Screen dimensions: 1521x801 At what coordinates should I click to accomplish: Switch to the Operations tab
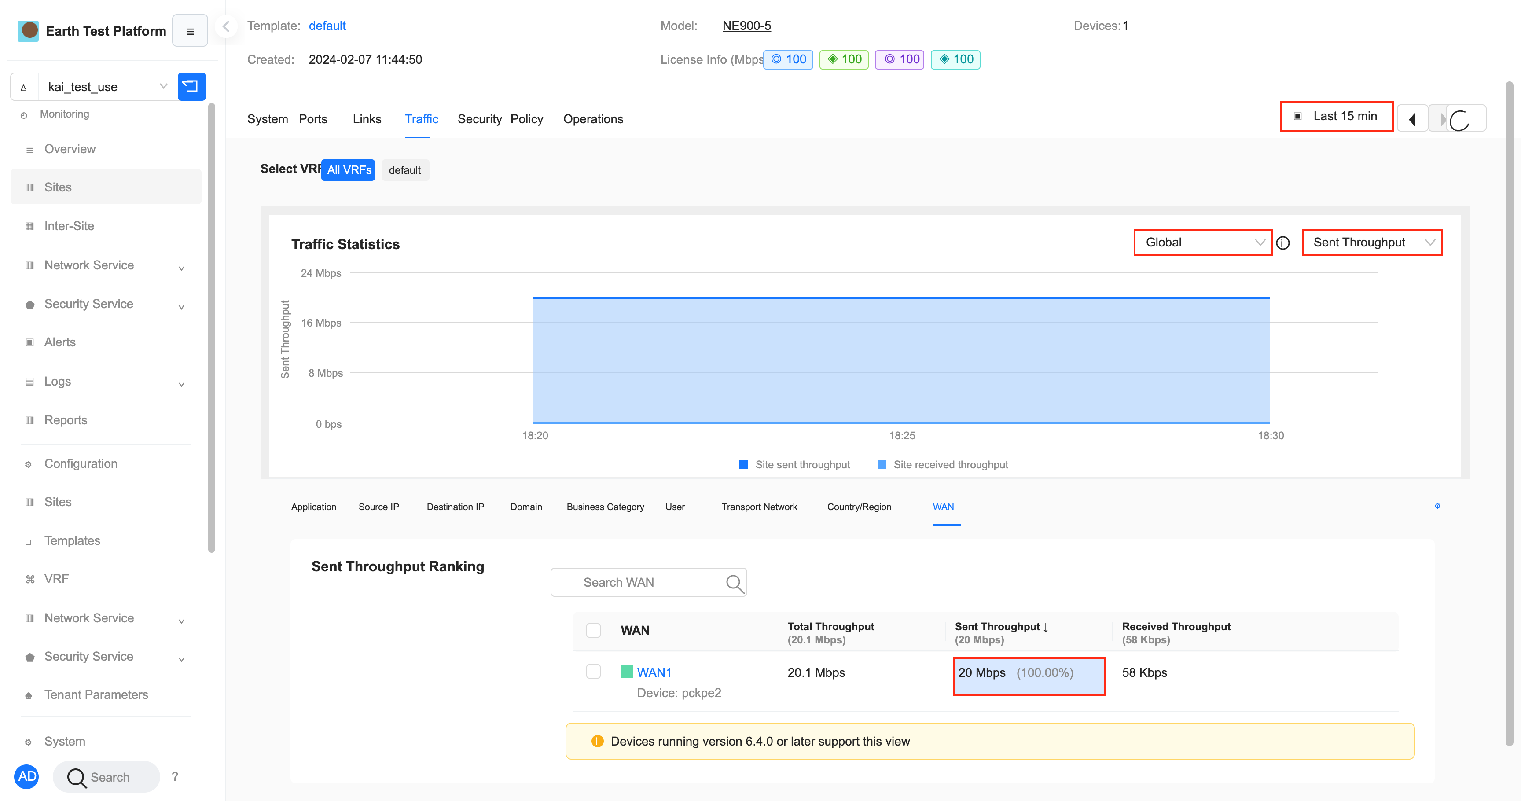click(x=593, y=119)
